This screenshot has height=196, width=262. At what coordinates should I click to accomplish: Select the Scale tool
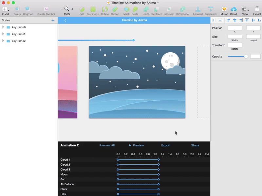(x=135, y=10)
